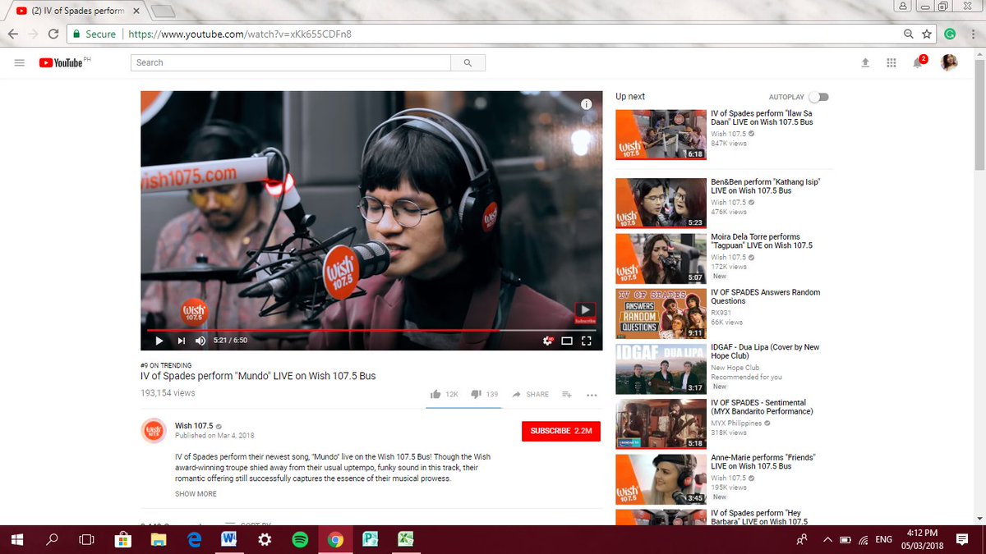Open the notifications bell
Image resolution: width=986 pixels, height=554 pixels.
(918, 62)
